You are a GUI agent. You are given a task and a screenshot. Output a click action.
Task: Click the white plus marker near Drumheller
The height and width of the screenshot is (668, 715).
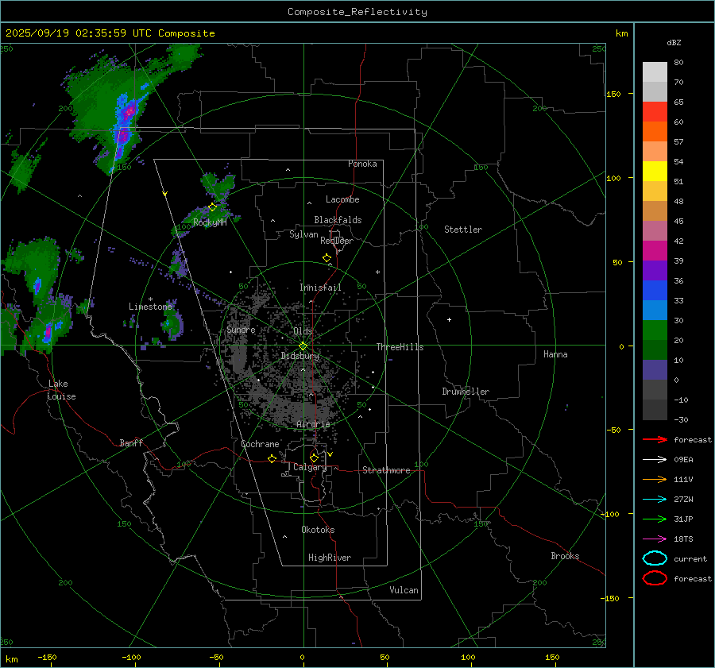(x=449, y=319)
